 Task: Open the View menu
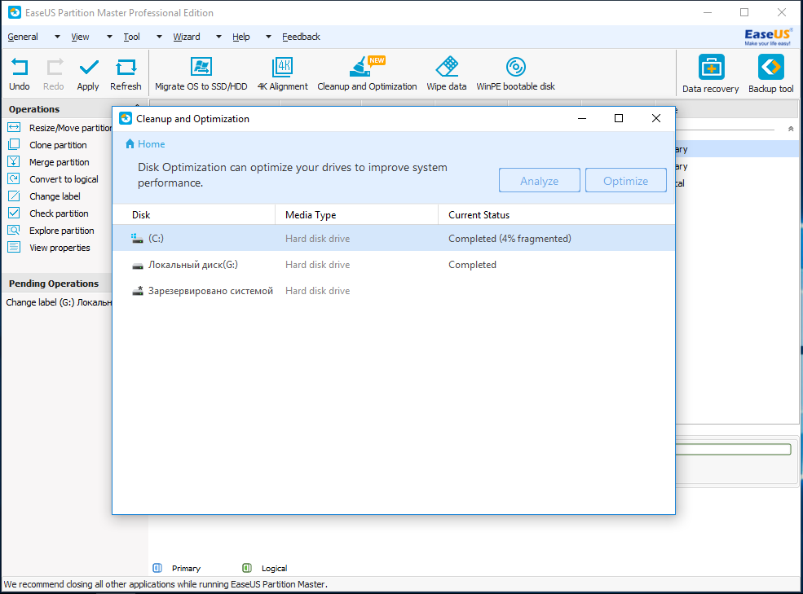pos(80,37)
